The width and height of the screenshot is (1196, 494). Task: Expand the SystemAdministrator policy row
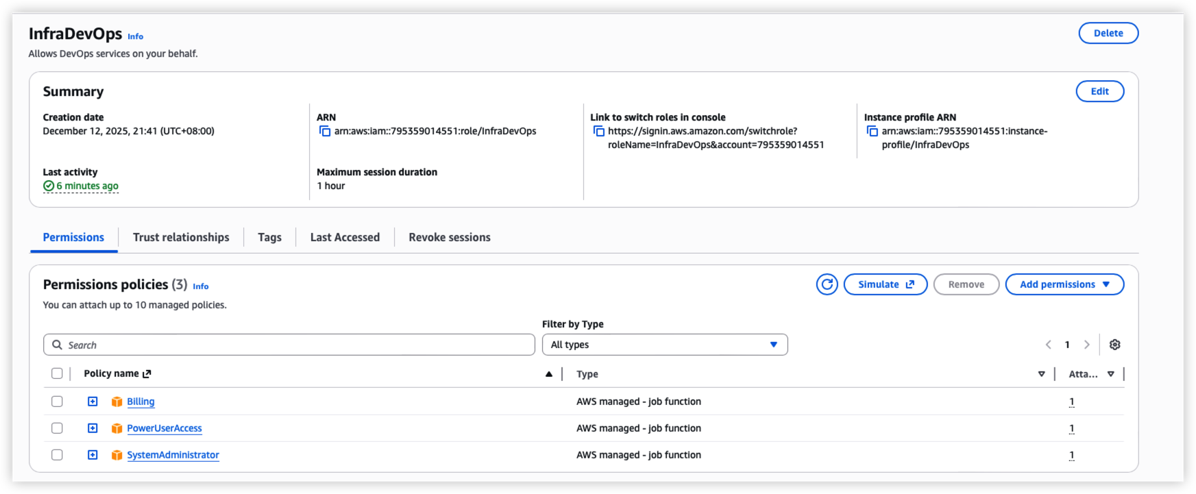tap(93, 455)
